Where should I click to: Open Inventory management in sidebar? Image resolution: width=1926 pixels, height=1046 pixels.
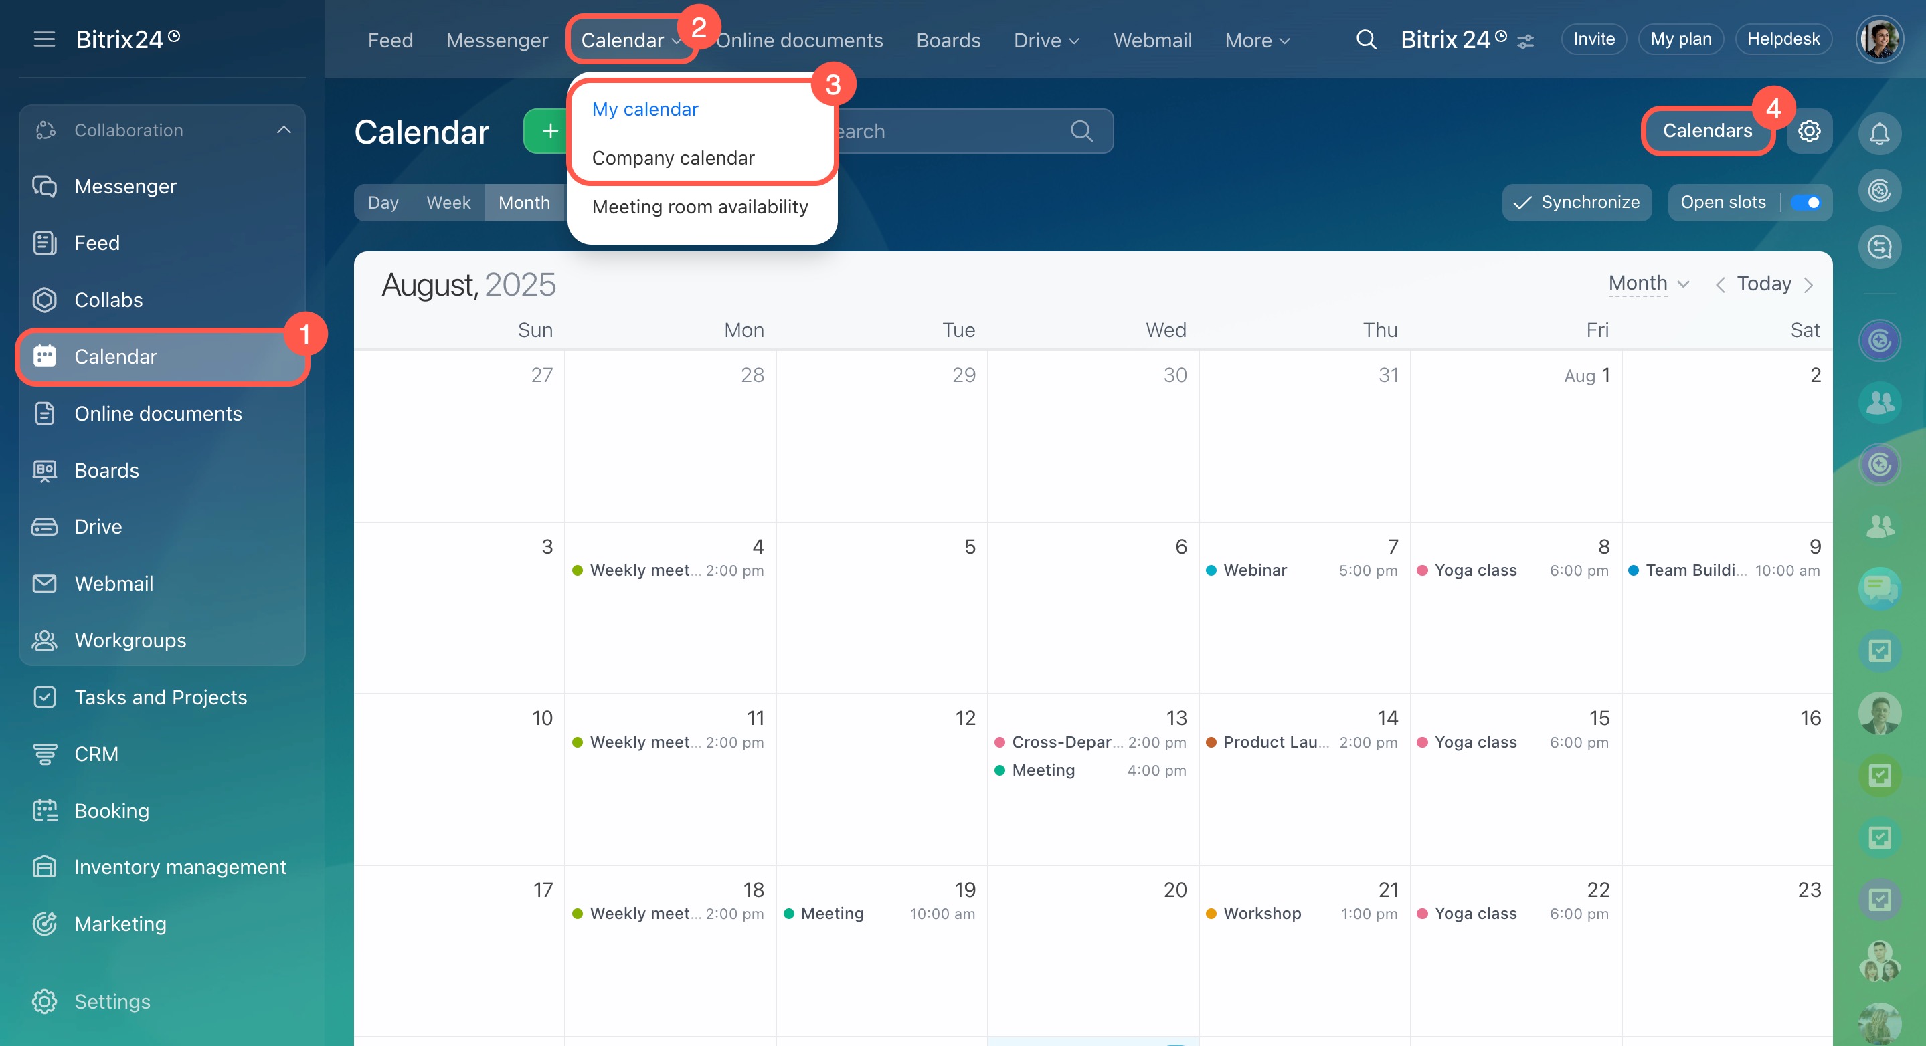click(x=179, y=867)
